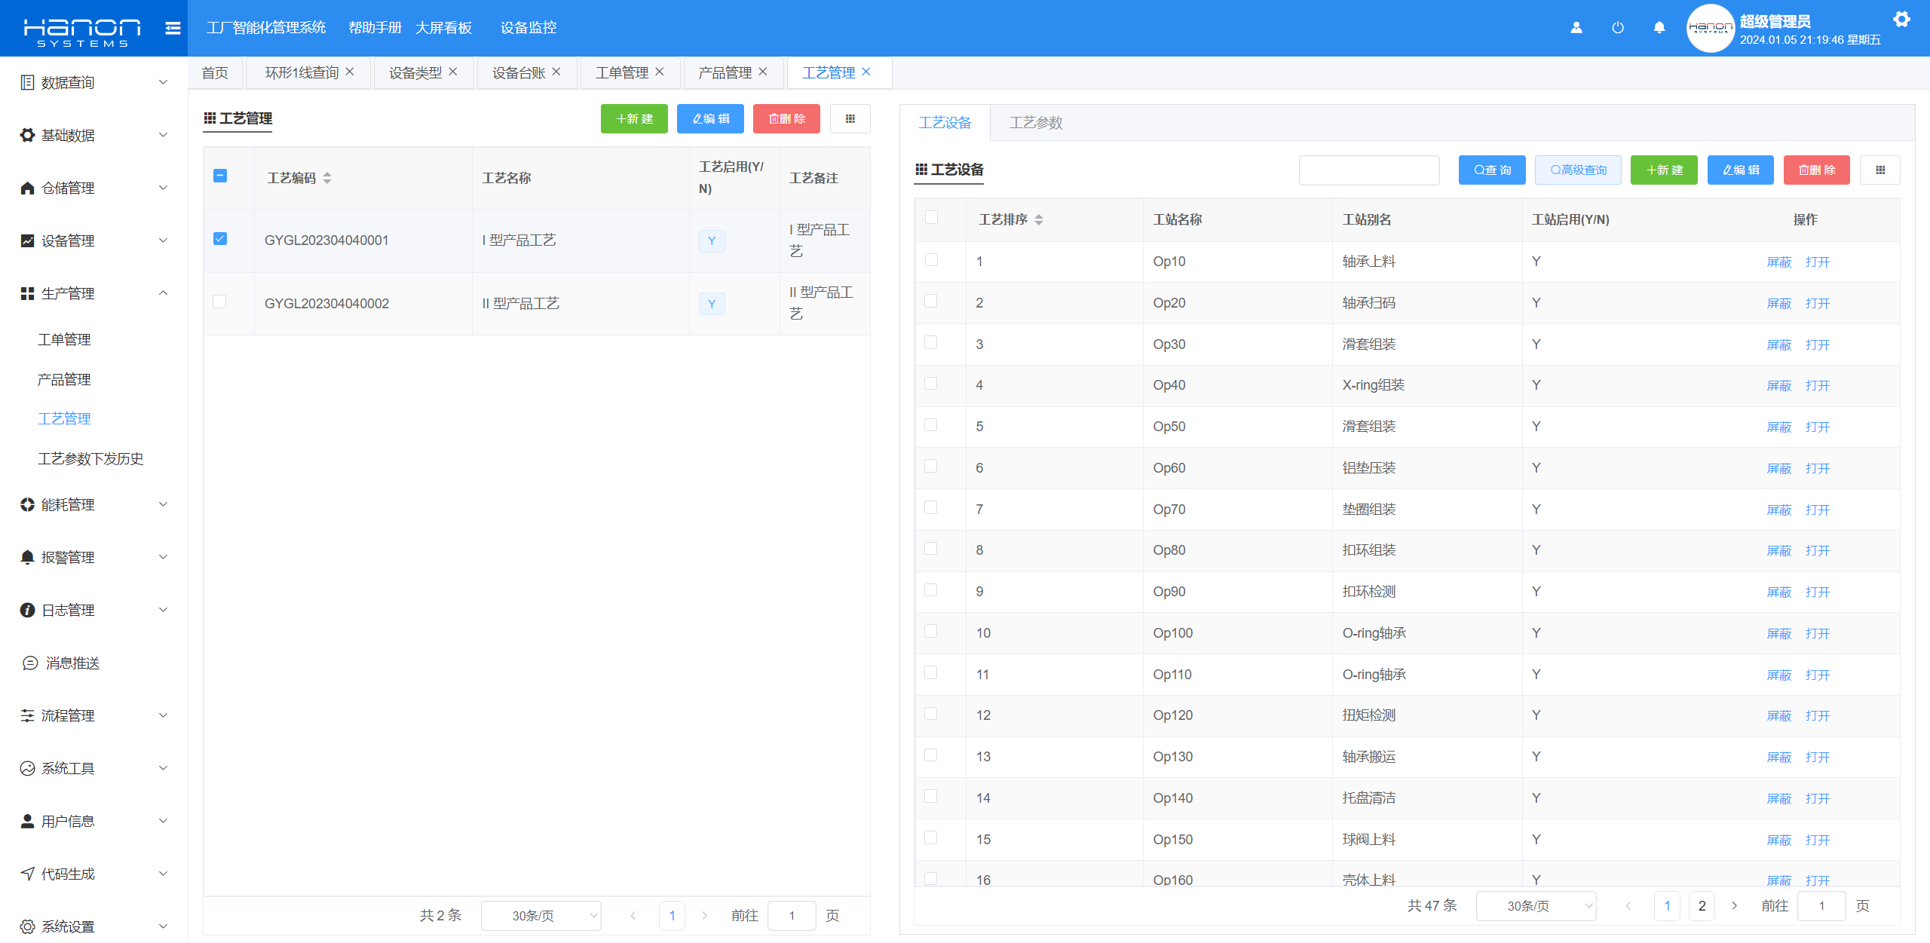The width and height of the screenshot is (1930, 943).
Task: Expand 报警管理 sidebar menu
Action: click(x=93, y=557)
